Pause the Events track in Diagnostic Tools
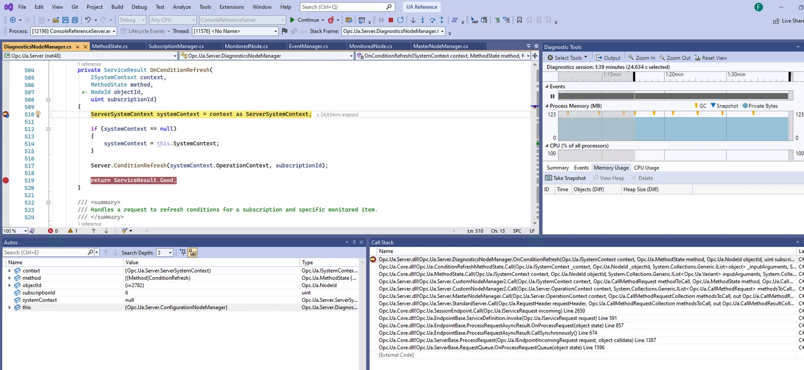The image size is (804, 370). pos(552,96)
